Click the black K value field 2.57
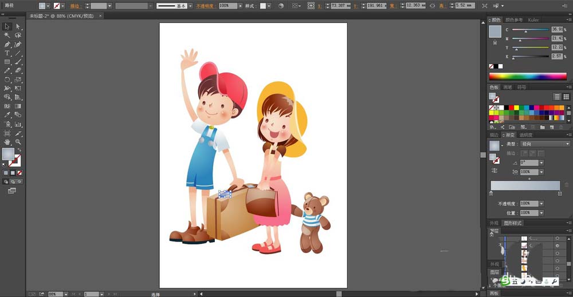573x297 pixels. (x=557, y=56)
